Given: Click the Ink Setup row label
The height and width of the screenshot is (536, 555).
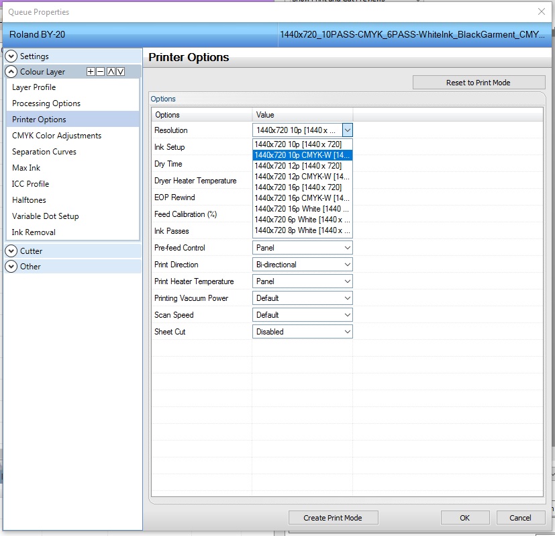Looking at the screenshot, I should click(x=170, y=147).
